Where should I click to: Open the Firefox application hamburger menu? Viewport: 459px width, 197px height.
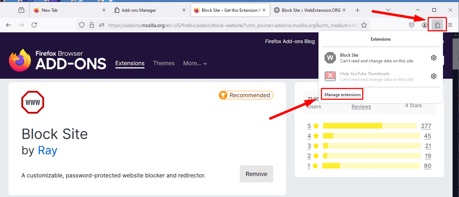450,25
